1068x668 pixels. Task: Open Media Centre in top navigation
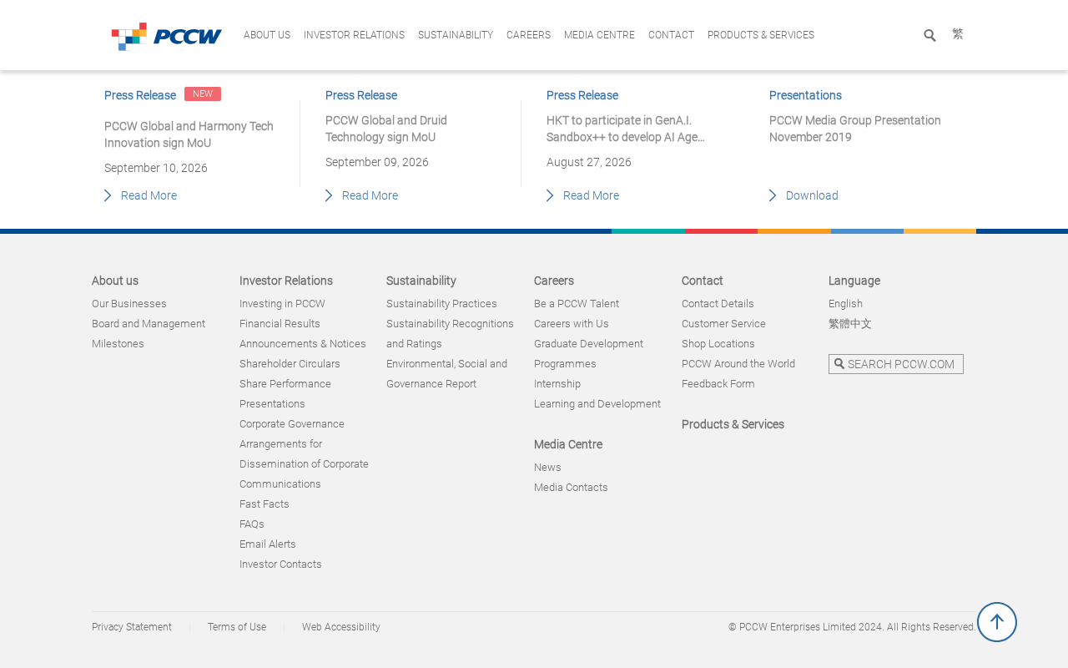click(x=599, y=35)
